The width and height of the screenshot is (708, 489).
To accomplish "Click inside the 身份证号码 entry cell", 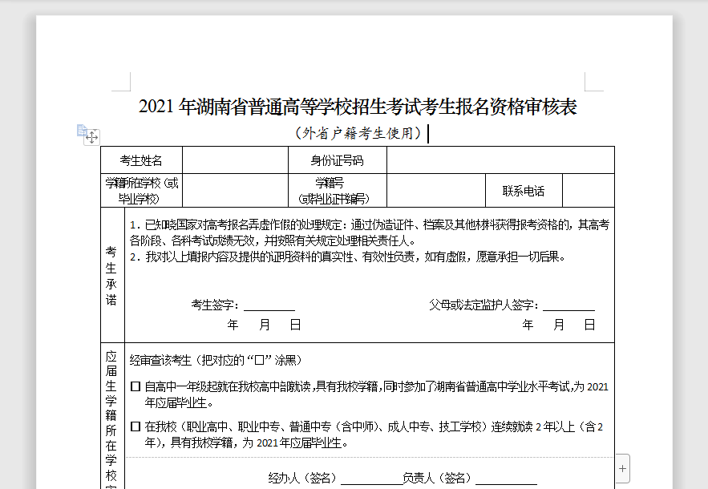I will [x=501, y=159].
